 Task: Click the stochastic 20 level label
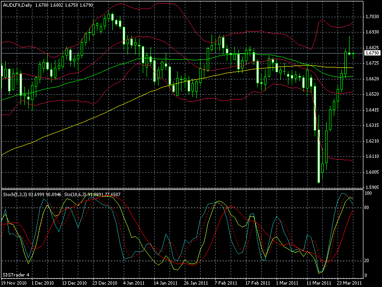click(x=367, y=261)
